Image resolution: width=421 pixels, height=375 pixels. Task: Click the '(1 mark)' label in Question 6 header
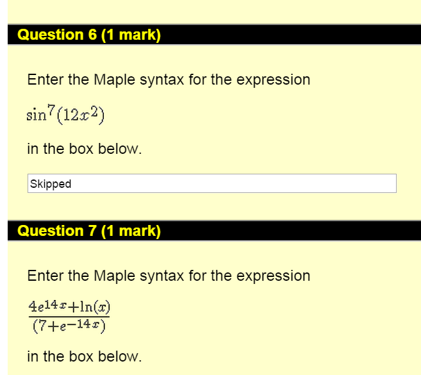[131, 35]
